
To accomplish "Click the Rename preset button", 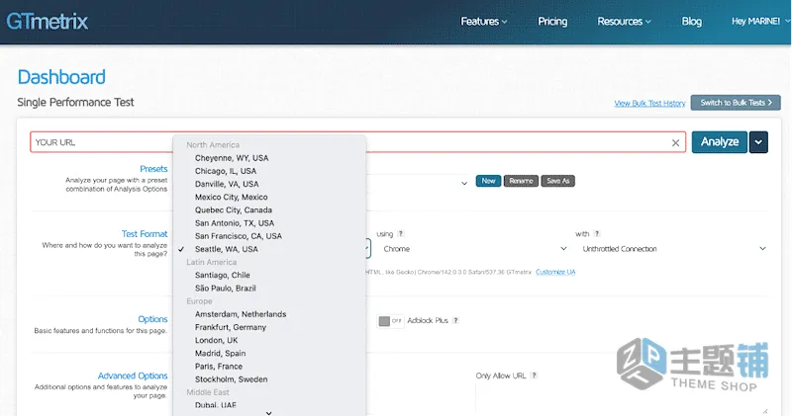I will (521, 181).
